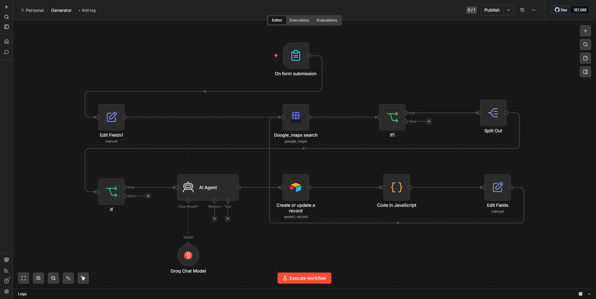
Task: Click the plus icon atop left sidebar
Action: point(6,7)
